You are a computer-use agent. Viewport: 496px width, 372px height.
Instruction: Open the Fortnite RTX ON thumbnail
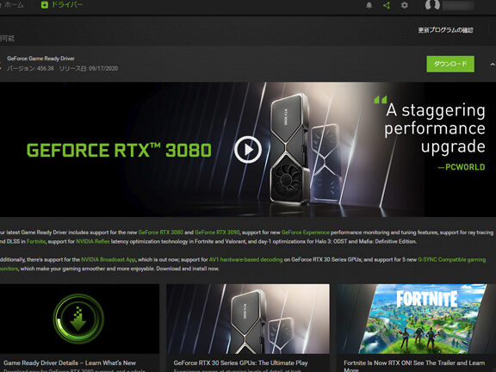point(416,319)
